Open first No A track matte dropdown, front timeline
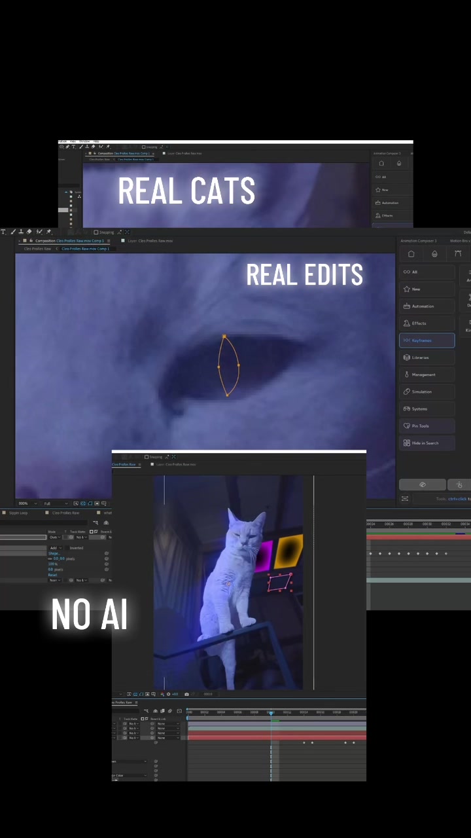Viewport: 471px width, 838px height. click(x=134, y=723)
